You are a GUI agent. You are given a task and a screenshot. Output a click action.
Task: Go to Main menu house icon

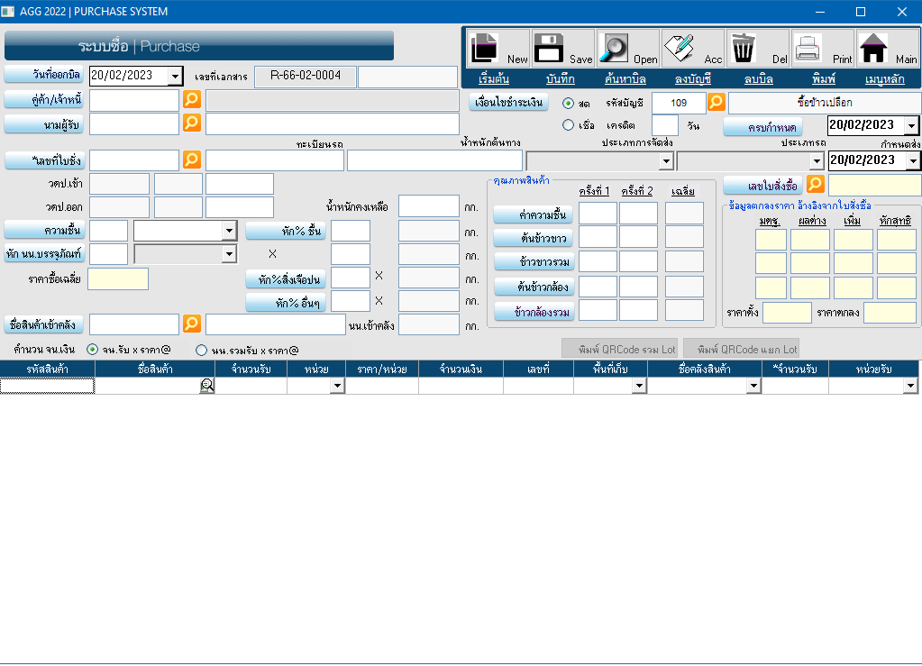872,48
